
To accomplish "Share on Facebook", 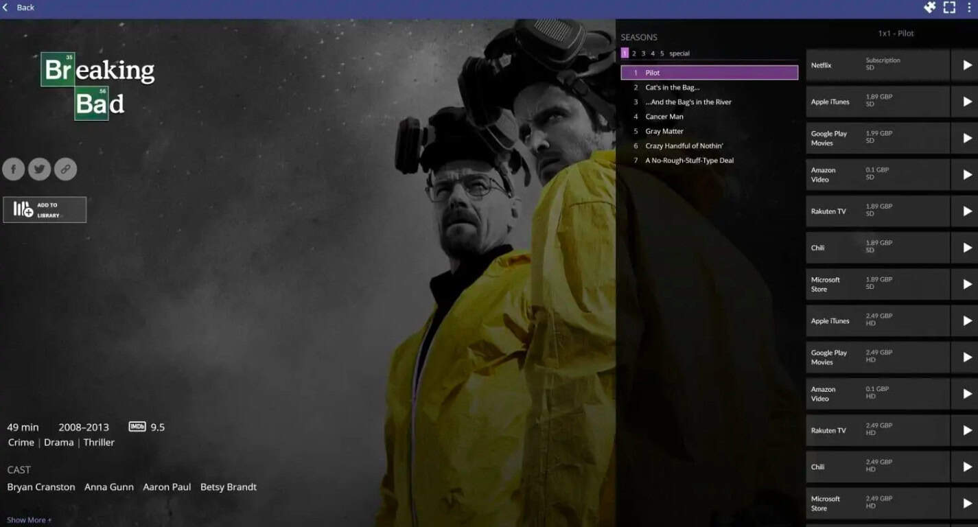I will (13, 169).
